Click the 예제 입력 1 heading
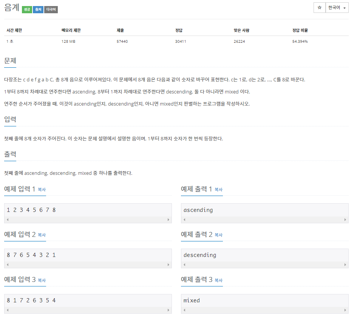 20,189
